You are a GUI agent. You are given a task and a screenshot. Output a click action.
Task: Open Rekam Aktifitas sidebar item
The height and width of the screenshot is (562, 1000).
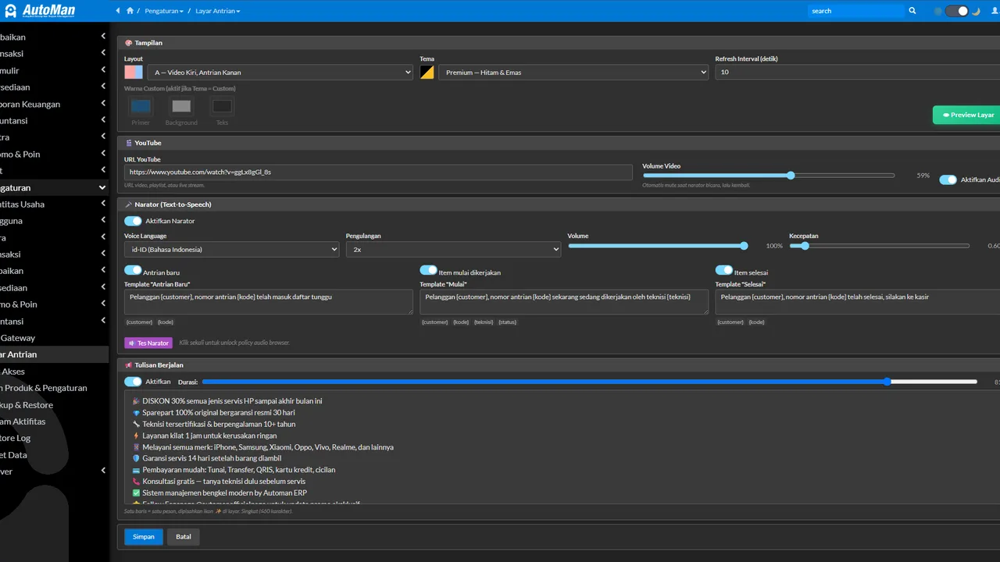tap(53, 421)
